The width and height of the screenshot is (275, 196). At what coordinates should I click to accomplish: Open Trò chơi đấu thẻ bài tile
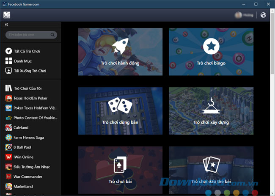pos(211,170)
